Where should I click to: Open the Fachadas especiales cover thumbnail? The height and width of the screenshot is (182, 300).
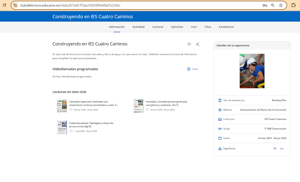point(62,106)
